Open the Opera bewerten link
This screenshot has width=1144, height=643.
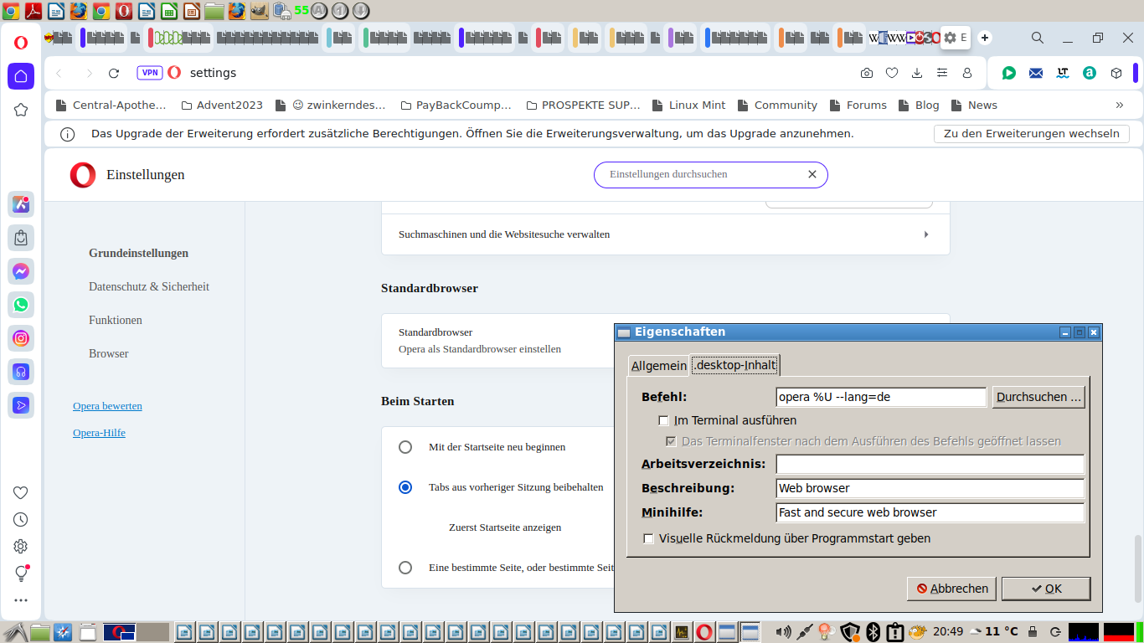click(x=107, y=405)
